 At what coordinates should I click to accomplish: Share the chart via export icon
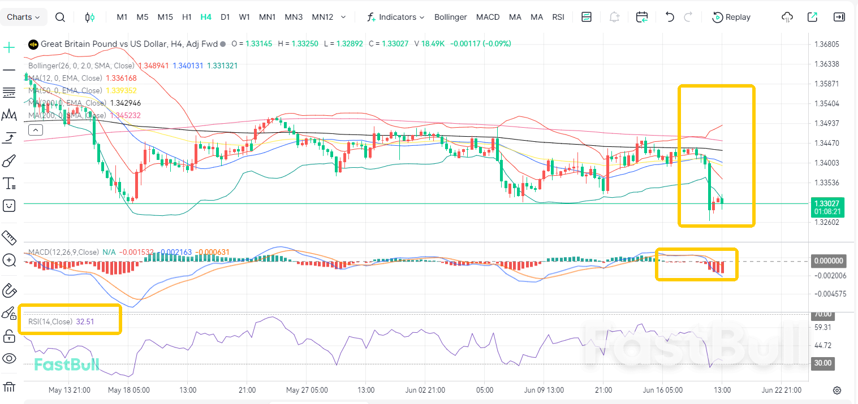pos(812,17)
